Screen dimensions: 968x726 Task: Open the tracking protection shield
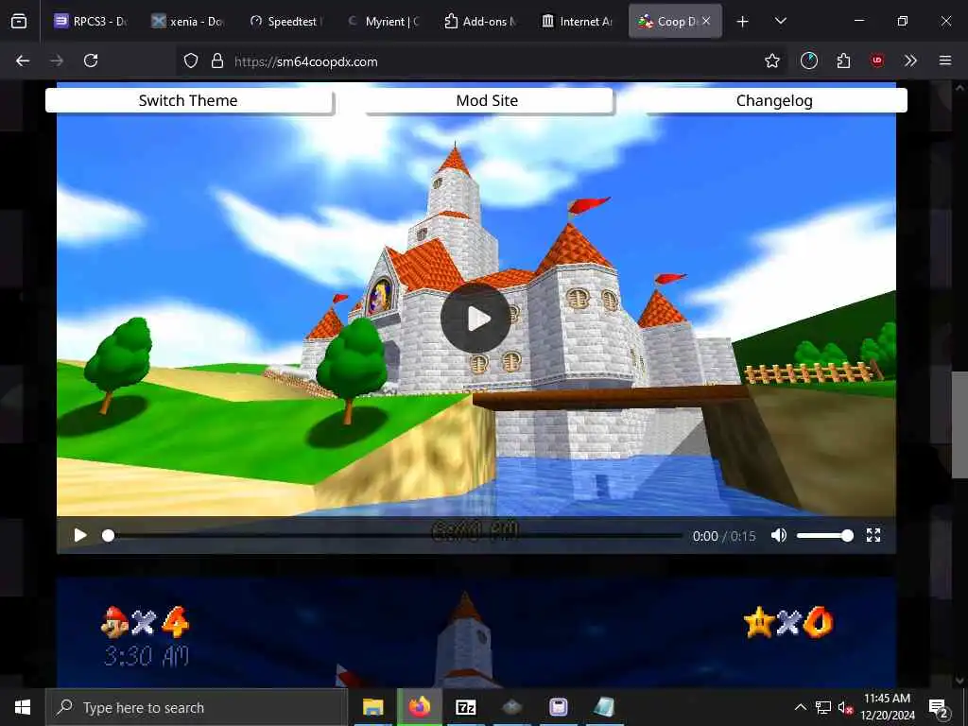click(191, 60)
